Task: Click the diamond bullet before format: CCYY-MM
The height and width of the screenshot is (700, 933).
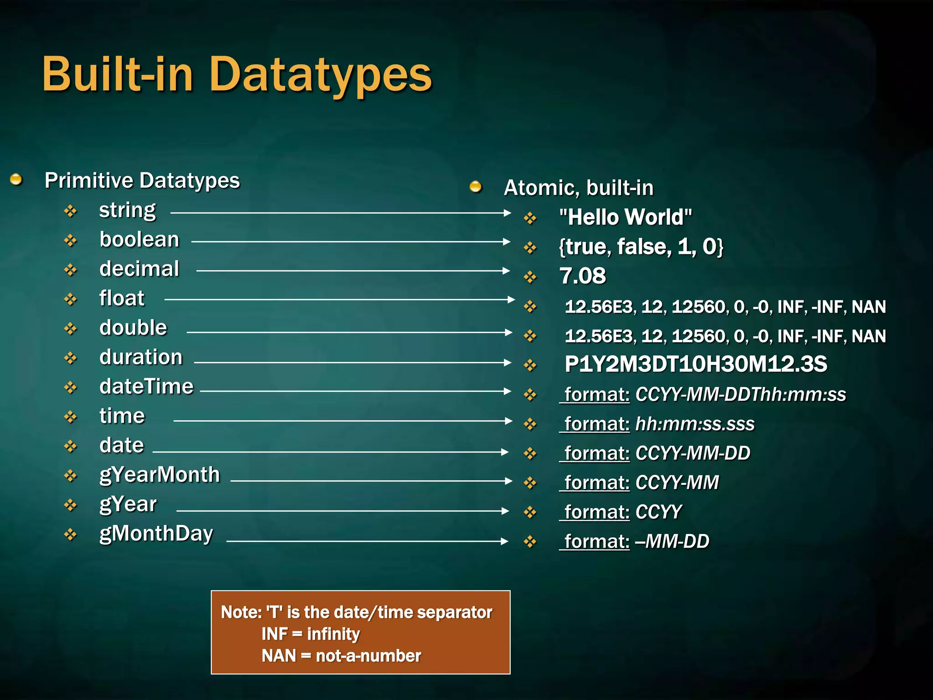Action: 530,483
